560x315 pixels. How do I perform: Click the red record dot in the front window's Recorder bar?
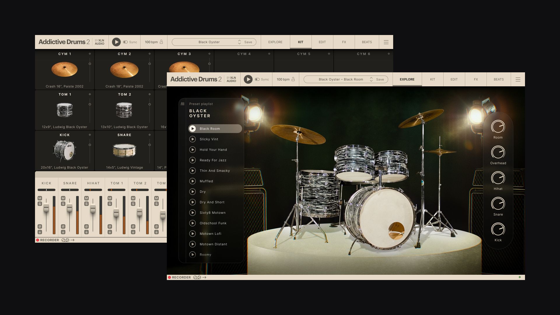(x=169, y=277)
